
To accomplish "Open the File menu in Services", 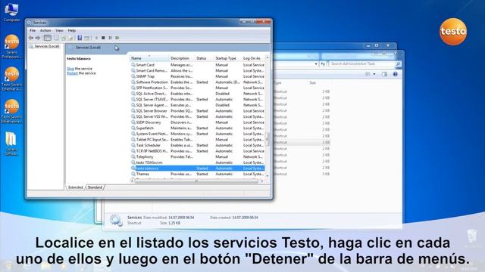I will [33, 30].
